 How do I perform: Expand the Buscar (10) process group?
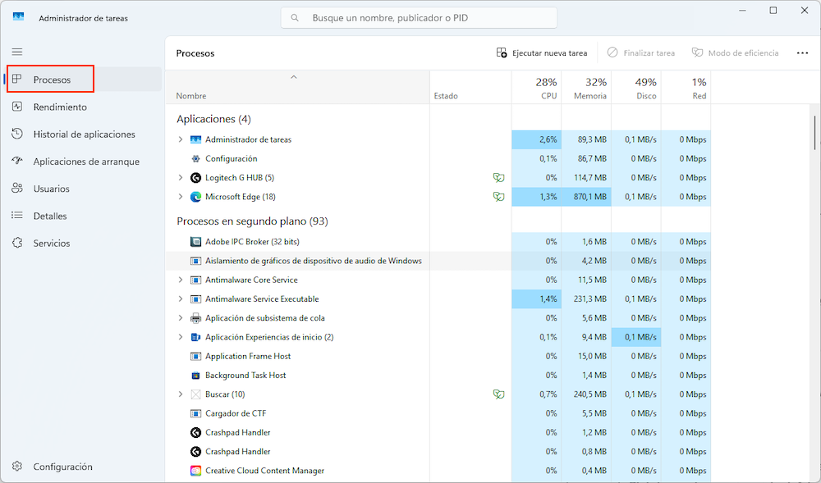(181, 394)
